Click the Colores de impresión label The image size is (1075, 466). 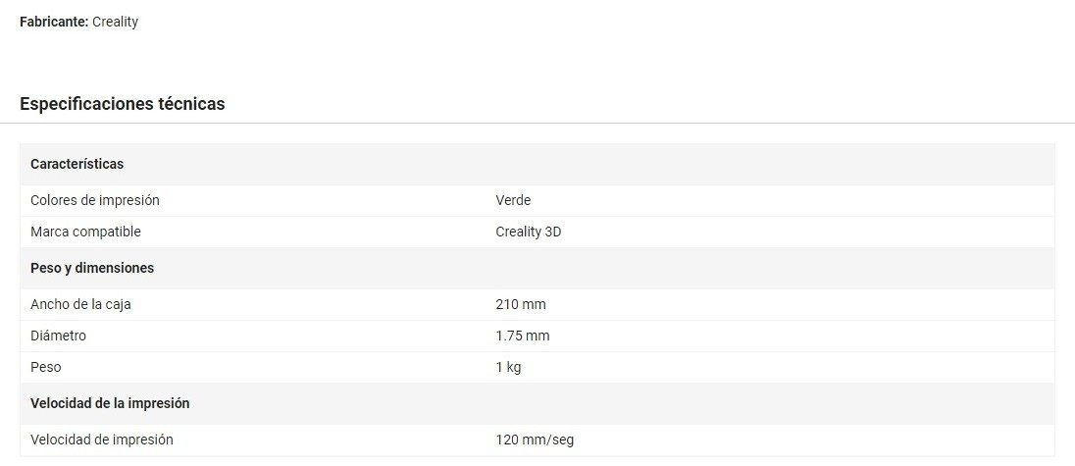coord(95,200)
